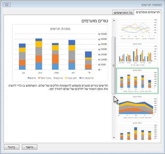Select the תרשימים מומלצים tab
This screenshot has width=165, height=154.
point(148,12)
